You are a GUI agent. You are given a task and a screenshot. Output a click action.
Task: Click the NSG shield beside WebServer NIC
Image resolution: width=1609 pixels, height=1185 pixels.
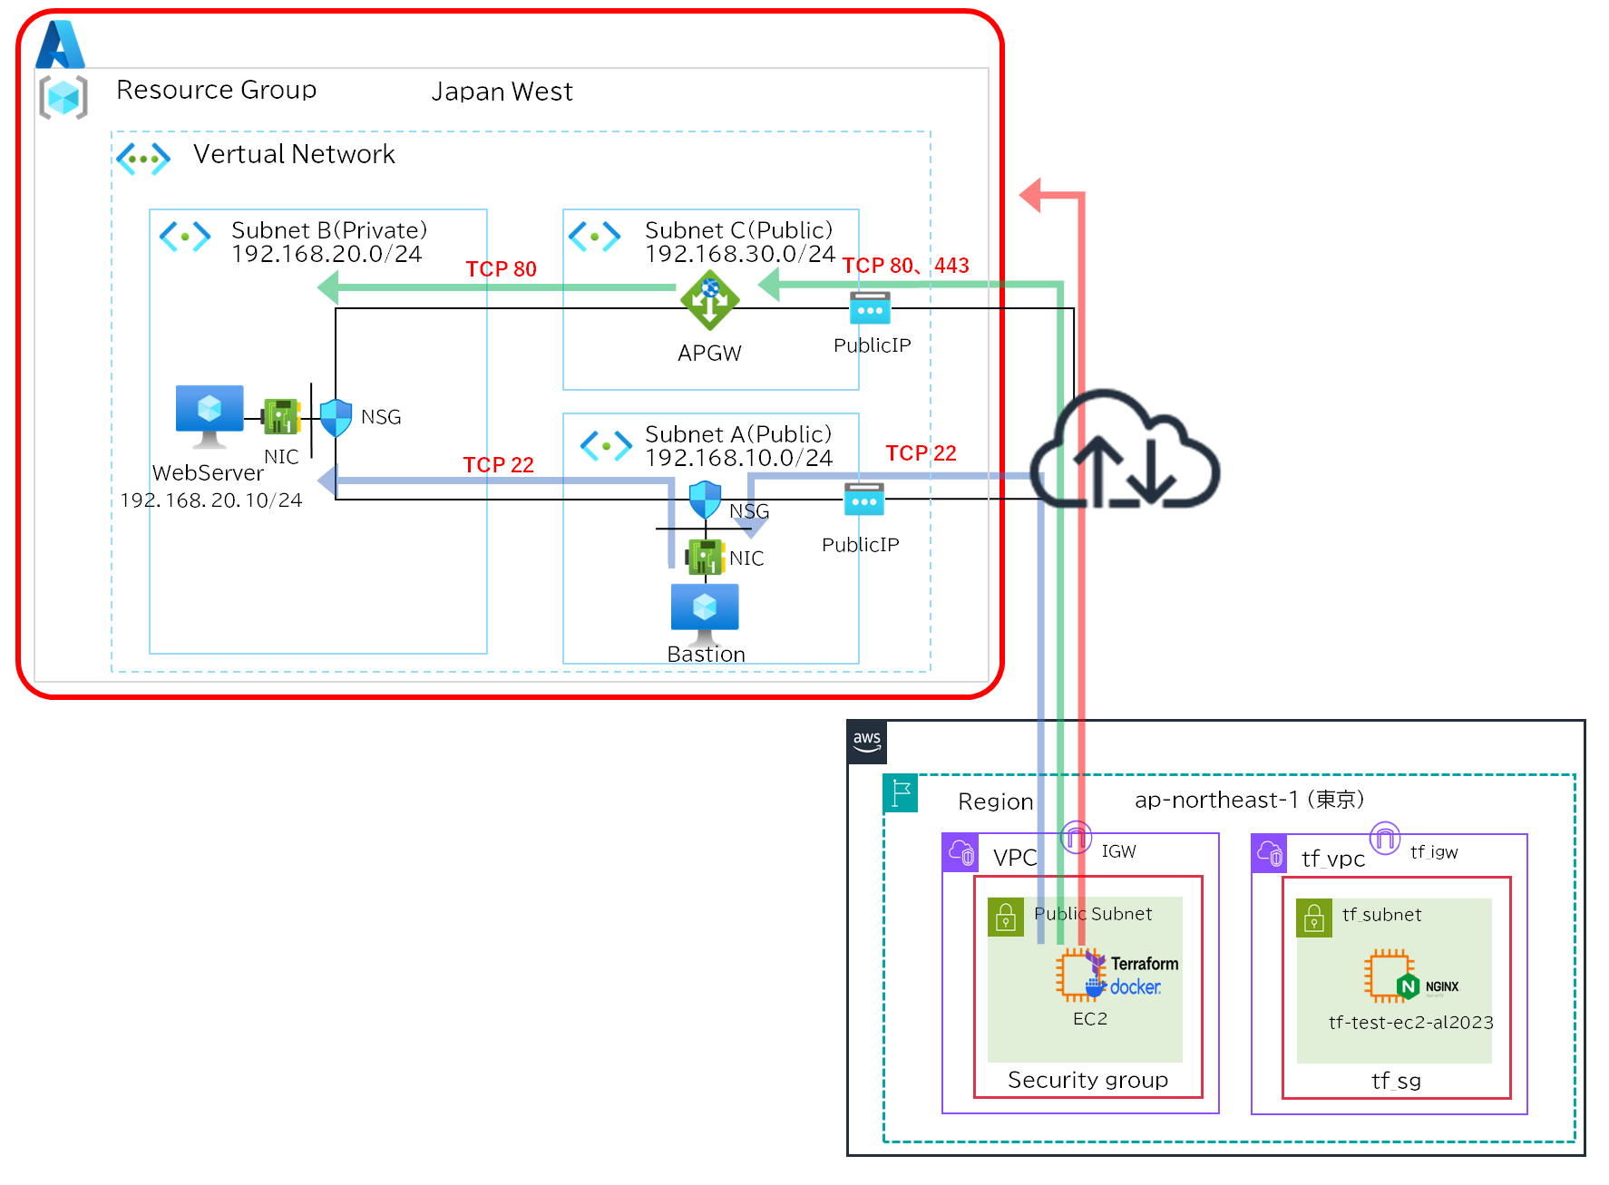tap(336, 417)
